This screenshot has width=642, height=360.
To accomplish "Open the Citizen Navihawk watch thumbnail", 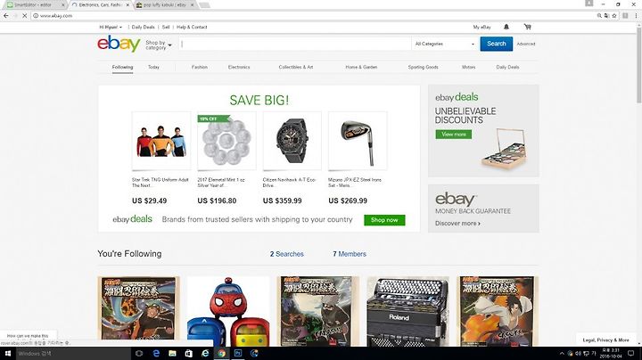I will [x=292, y=140].
